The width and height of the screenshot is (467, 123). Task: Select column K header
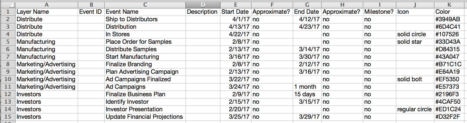coord(449,5)
